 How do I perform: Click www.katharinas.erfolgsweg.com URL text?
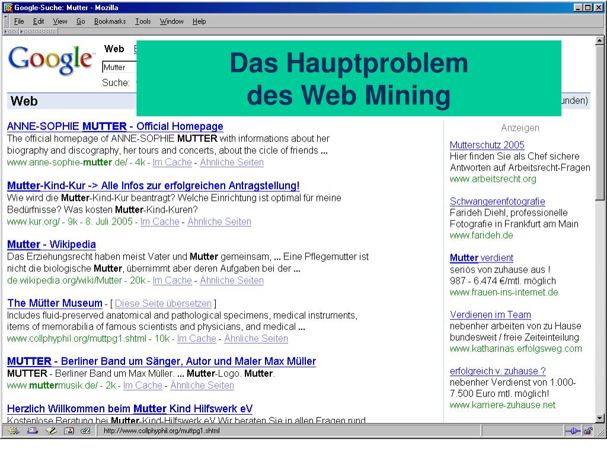[x=516, y=348]
